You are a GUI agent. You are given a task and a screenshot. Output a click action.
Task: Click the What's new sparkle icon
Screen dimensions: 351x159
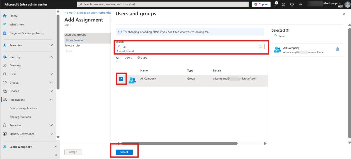4,25
